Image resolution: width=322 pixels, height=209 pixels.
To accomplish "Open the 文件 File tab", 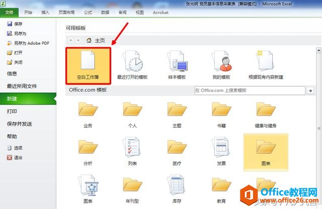I will [x=9, y=13].
